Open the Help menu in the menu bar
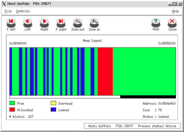The height and width of the screenshot is (132, 184). coord(175,11)
